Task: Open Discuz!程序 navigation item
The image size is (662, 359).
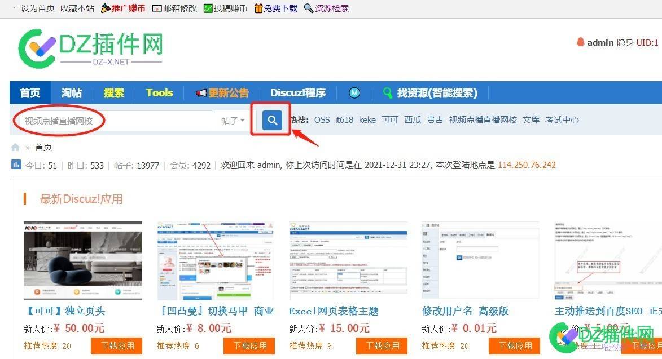Action: click(298, 92)
